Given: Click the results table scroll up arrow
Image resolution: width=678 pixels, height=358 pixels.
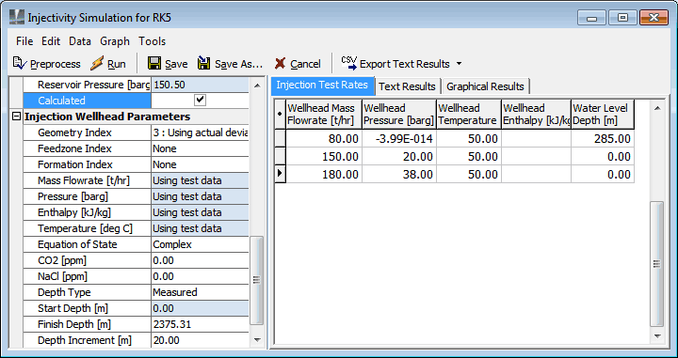Looking at the screenshot, I should [x=657, y=108].
